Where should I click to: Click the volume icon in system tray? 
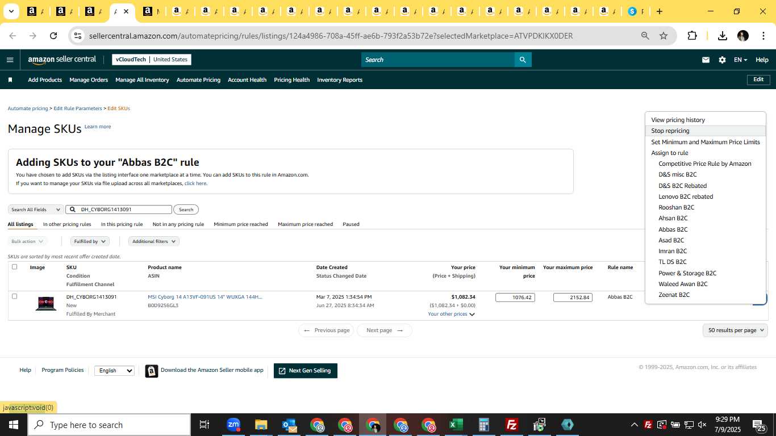702,425
